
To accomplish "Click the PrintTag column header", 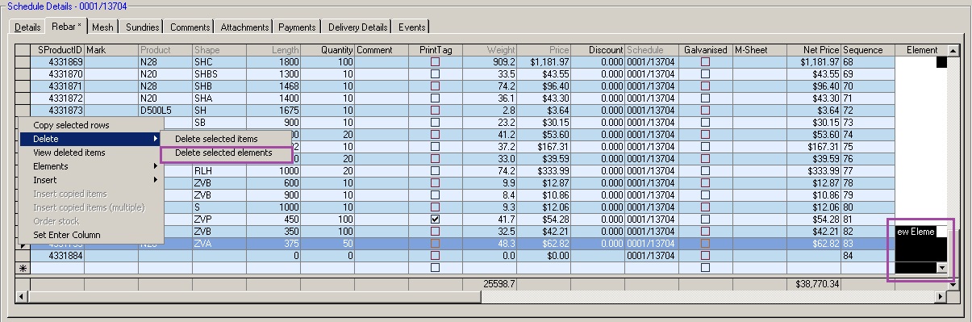I will [436, 50].
